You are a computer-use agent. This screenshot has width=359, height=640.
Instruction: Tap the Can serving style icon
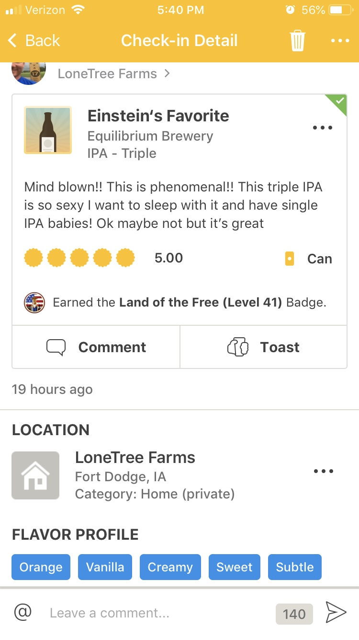[x=289, y=259]
